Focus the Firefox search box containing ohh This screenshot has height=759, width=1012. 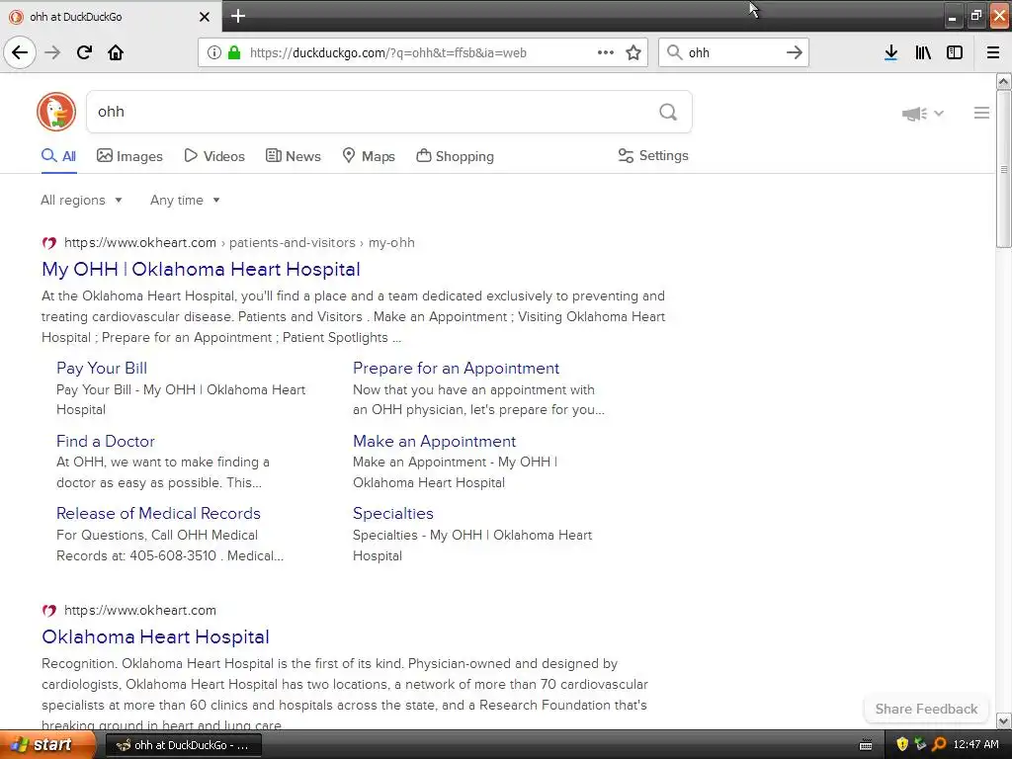[x=733, y=52]
